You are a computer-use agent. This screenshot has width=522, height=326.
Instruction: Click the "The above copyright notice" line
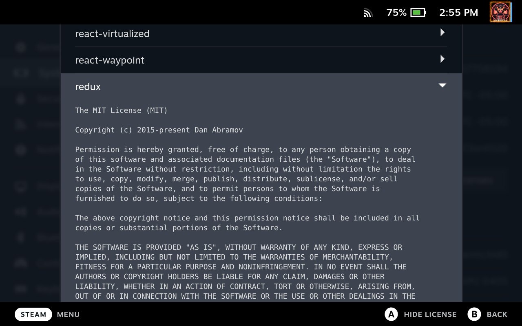click(x=247, y=218)
